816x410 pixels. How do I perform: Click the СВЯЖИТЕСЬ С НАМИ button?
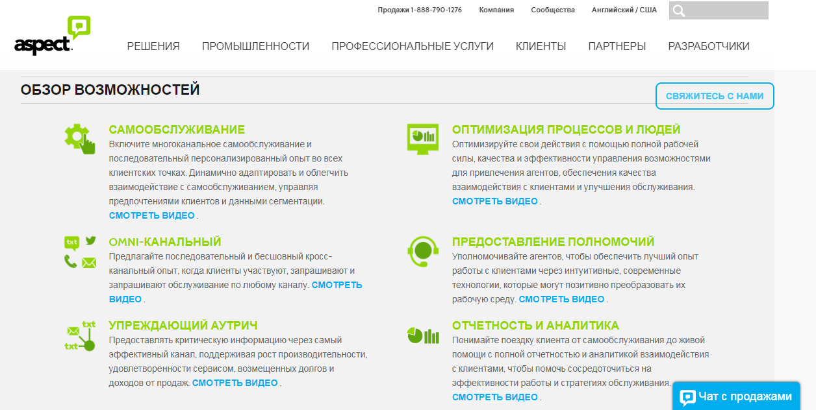click(x=715, y=96)
